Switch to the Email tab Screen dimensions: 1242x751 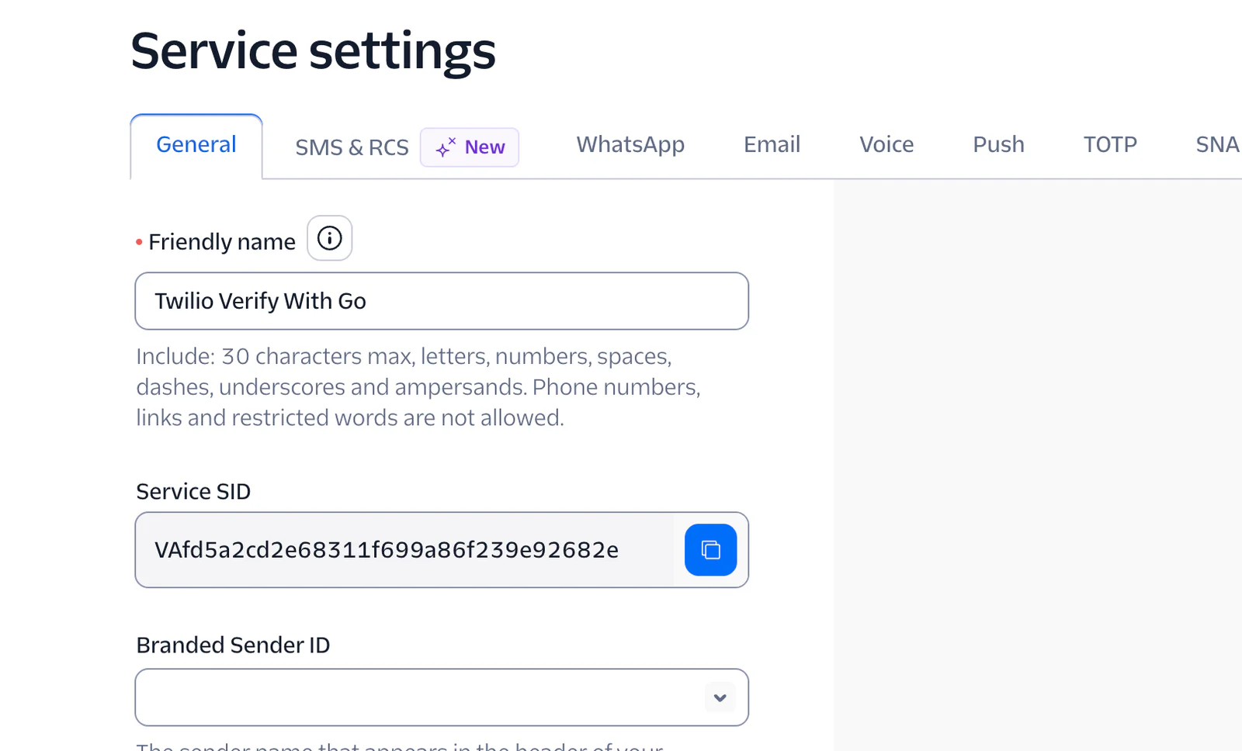coord(772,145)
